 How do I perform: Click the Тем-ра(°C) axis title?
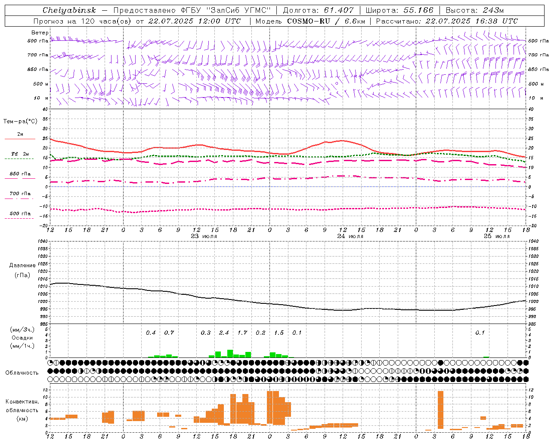(20, 122)
